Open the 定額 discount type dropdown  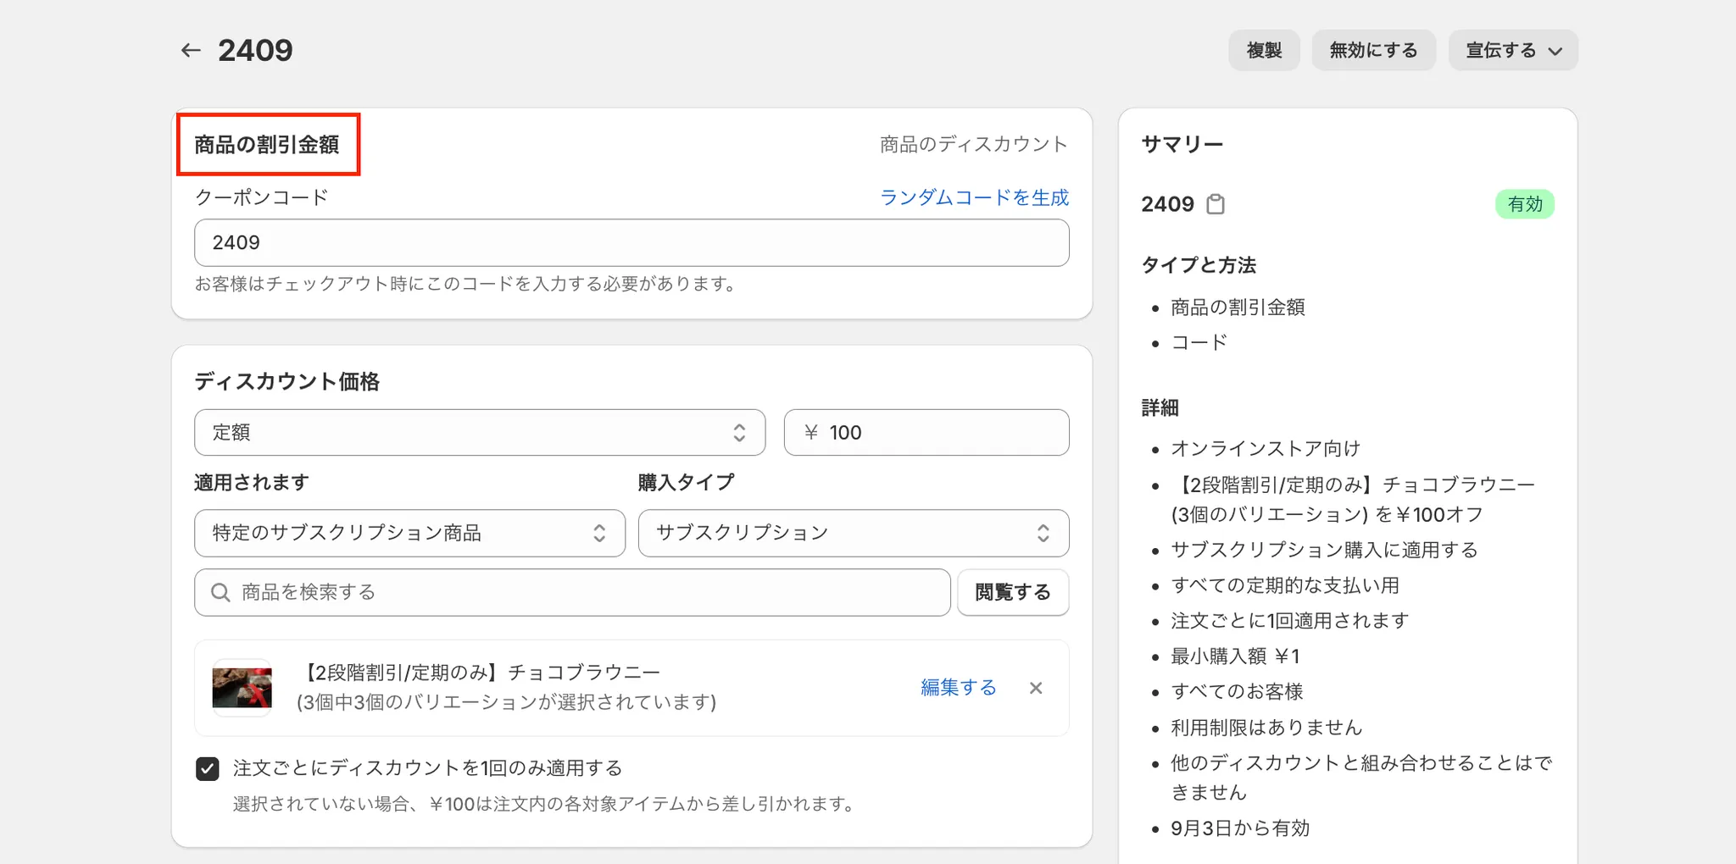point(479,433)
